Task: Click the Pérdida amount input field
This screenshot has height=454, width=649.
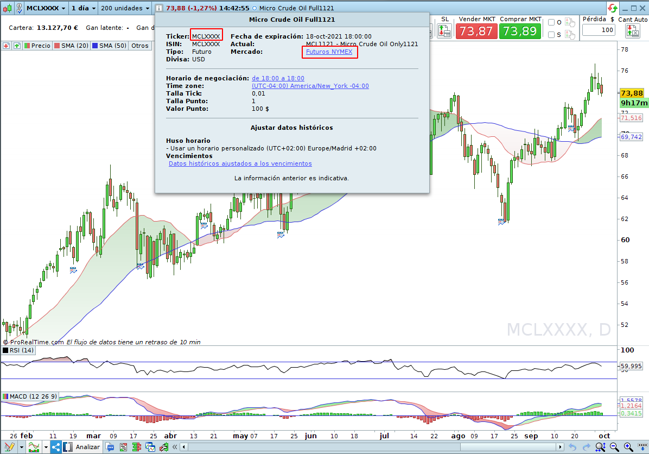Action: [x=599, y=30]
